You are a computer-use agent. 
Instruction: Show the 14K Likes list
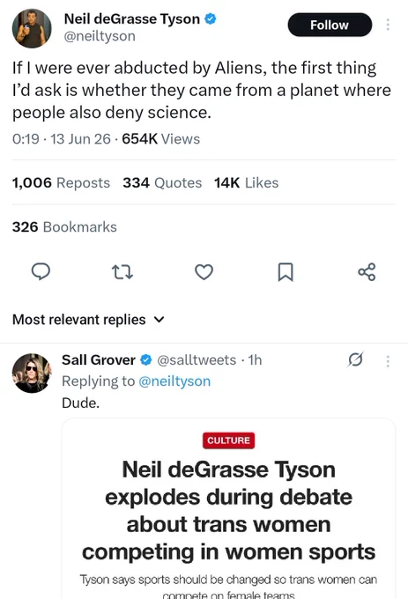[246, 182]
